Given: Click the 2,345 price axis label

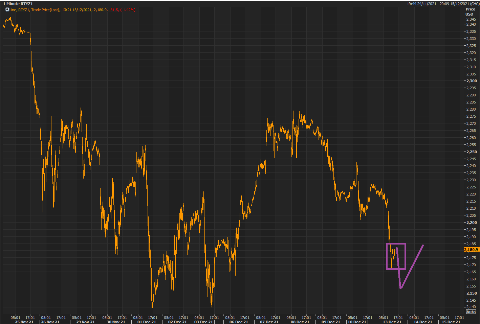Looking at the screenshot, I should 471,19.
